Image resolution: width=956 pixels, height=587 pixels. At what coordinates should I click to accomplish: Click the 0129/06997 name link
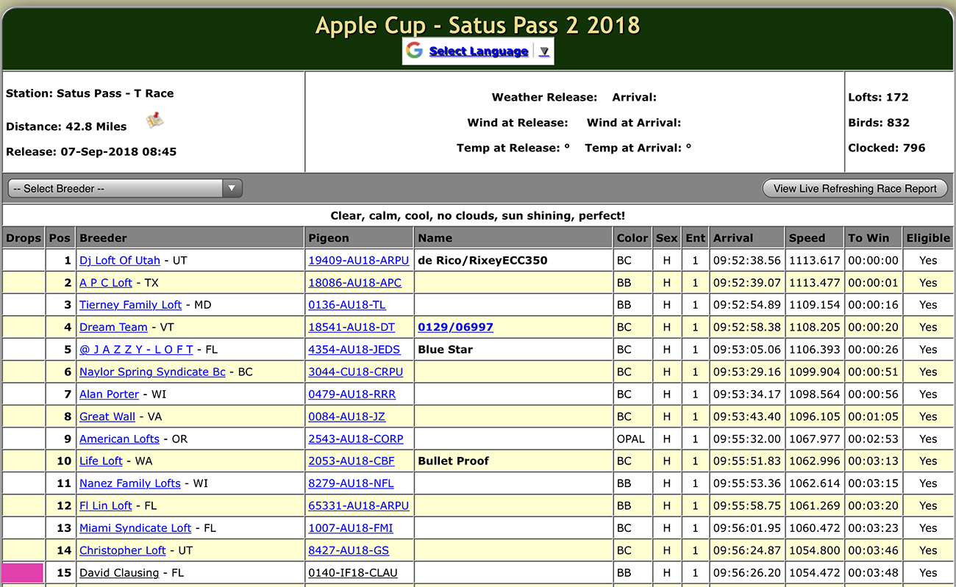(455, 327)
